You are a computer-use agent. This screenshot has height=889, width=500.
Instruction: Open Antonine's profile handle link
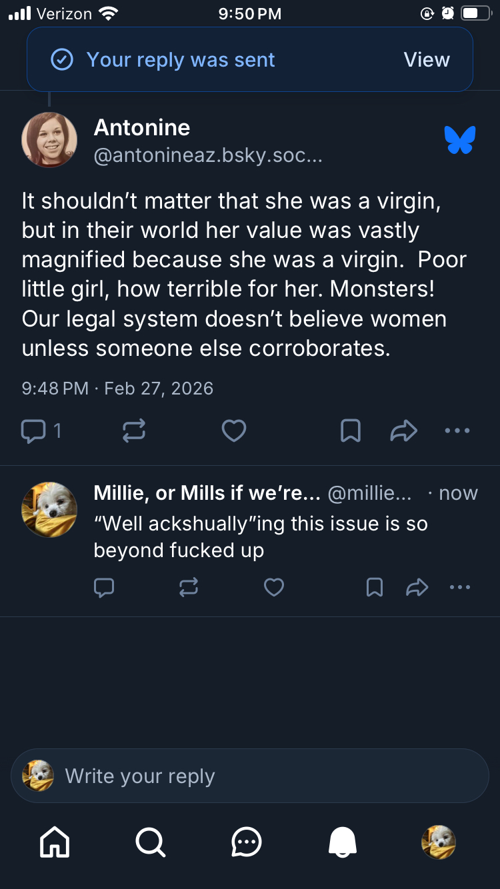pyautogui.click(x=208, y=157)
